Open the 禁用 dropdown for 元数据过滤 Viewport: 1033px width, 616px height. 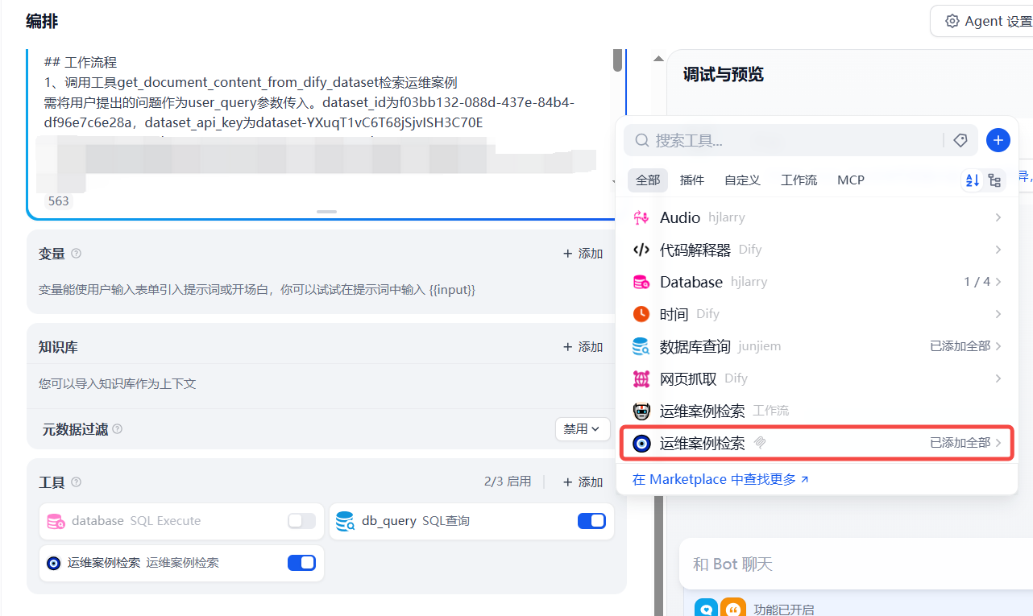click(582, 428)
